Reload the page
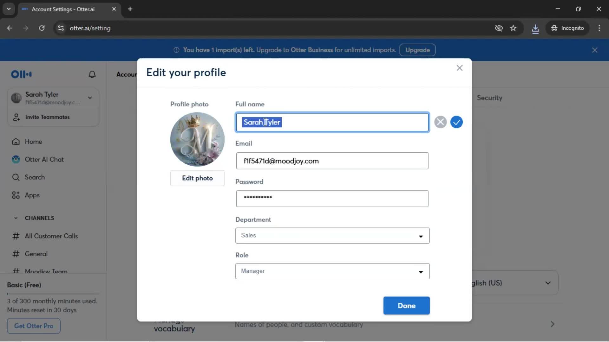 click(42, 28)
